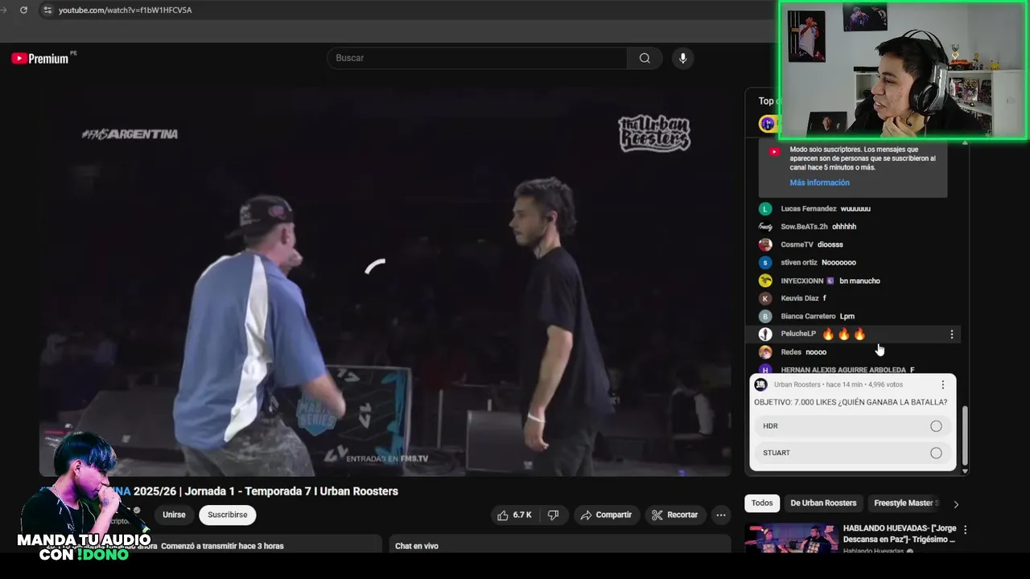Screen dimensions: 1030x579
Task: Click the Compartir button
Action: point(606,515)
